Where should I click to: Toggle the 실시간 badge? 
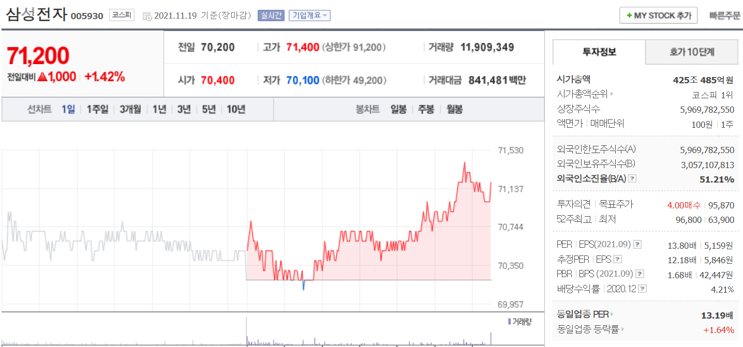pos(271,16)
